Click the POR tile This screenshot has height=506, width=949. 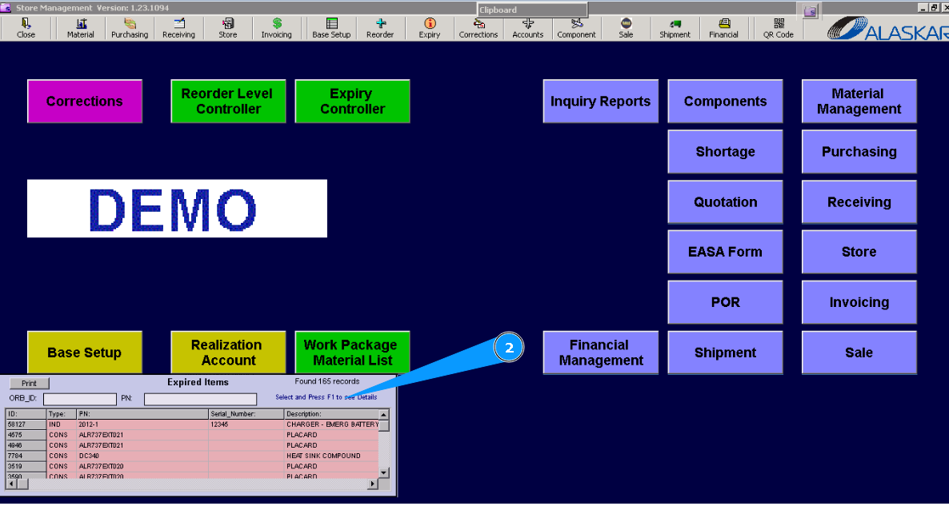(725, 301)
